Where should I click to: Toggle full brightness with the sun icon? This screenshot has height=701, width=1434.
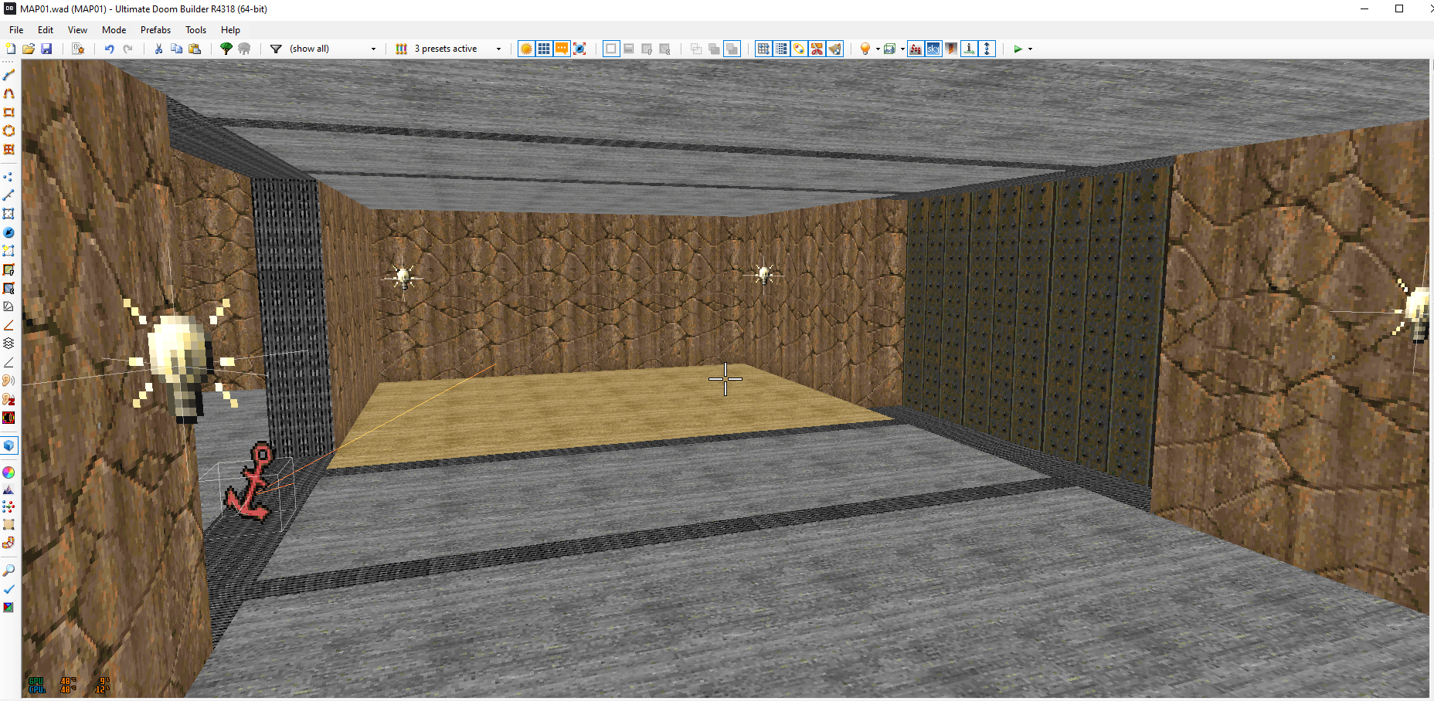526,49
